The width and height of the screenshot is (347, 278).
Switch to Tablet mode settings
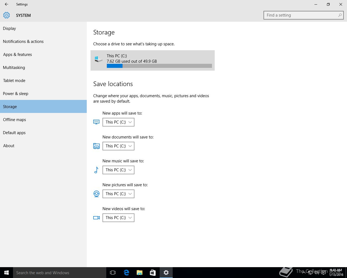[x=43, y=80]
